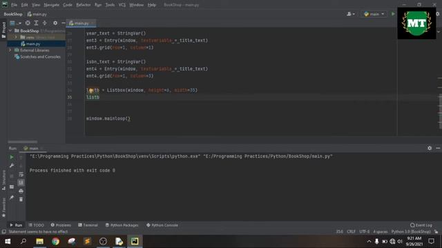The image size is (442, 248).
Task: Click the Collapse All icon in Project panel
Action: 44,23
